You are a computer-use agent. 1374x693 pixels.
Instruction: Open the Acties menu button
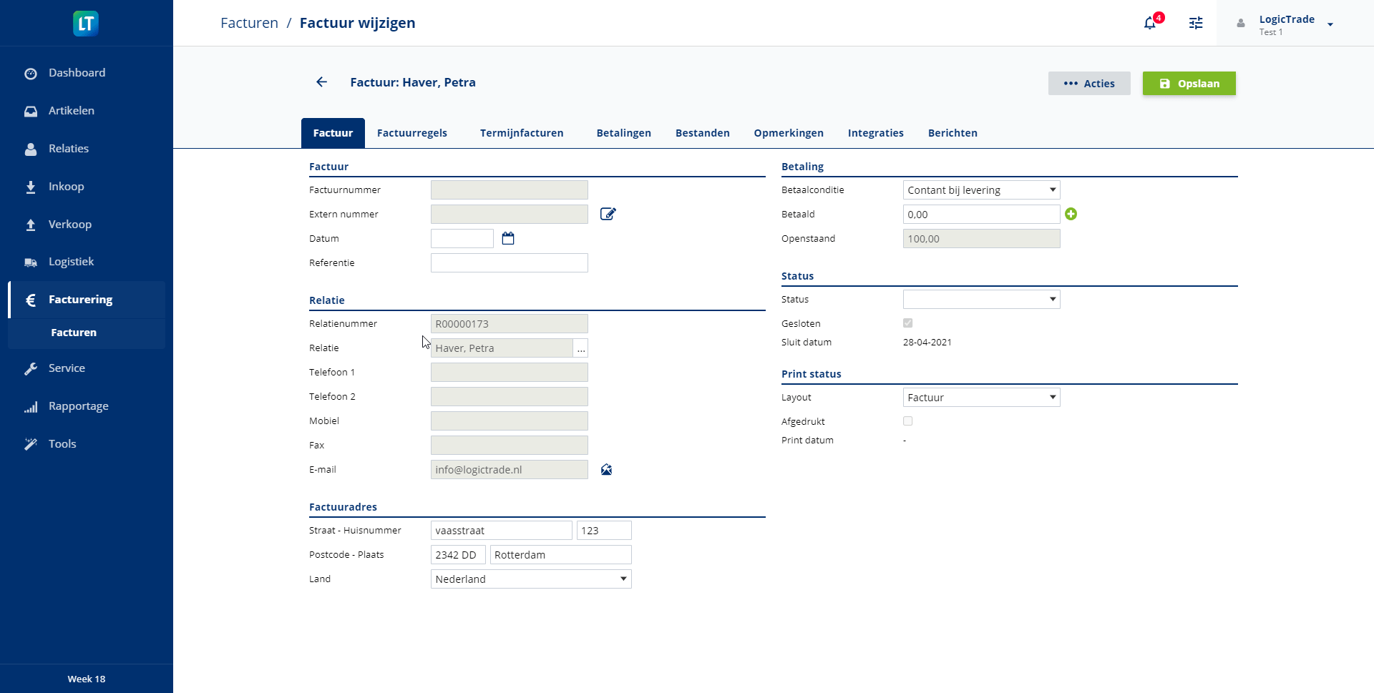tap(1088, 84)
